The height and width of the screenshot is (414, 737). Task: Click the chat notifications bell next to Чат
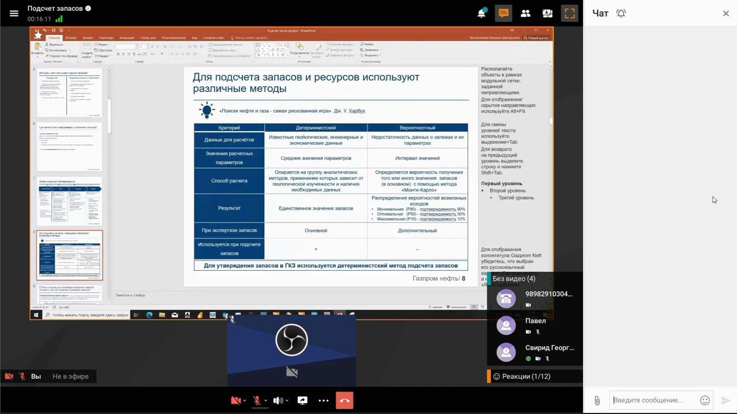[x=621, y=13]
